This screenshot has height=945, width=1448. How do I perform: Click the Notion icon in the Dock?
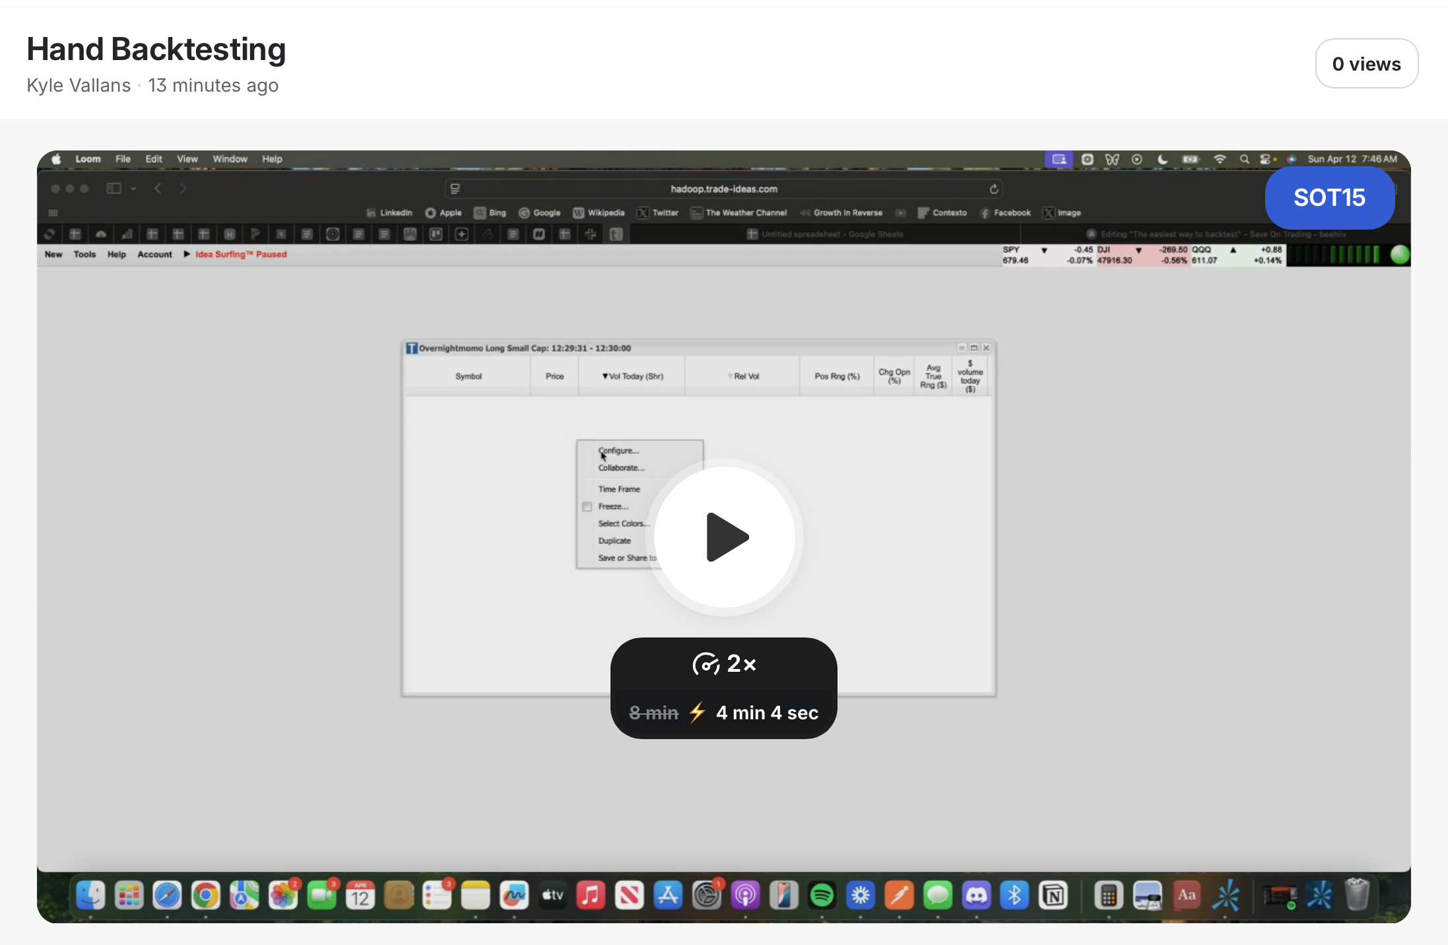point(1053,896)
